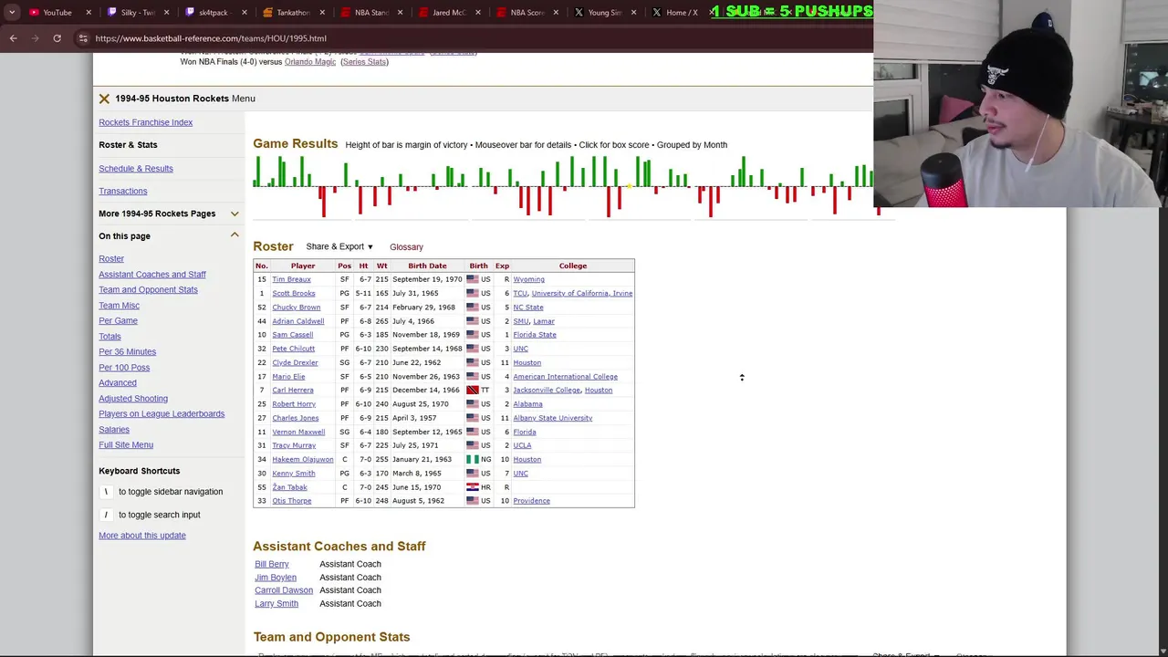
Task: Open the Glossary for roster table
Action: [406, 247]
